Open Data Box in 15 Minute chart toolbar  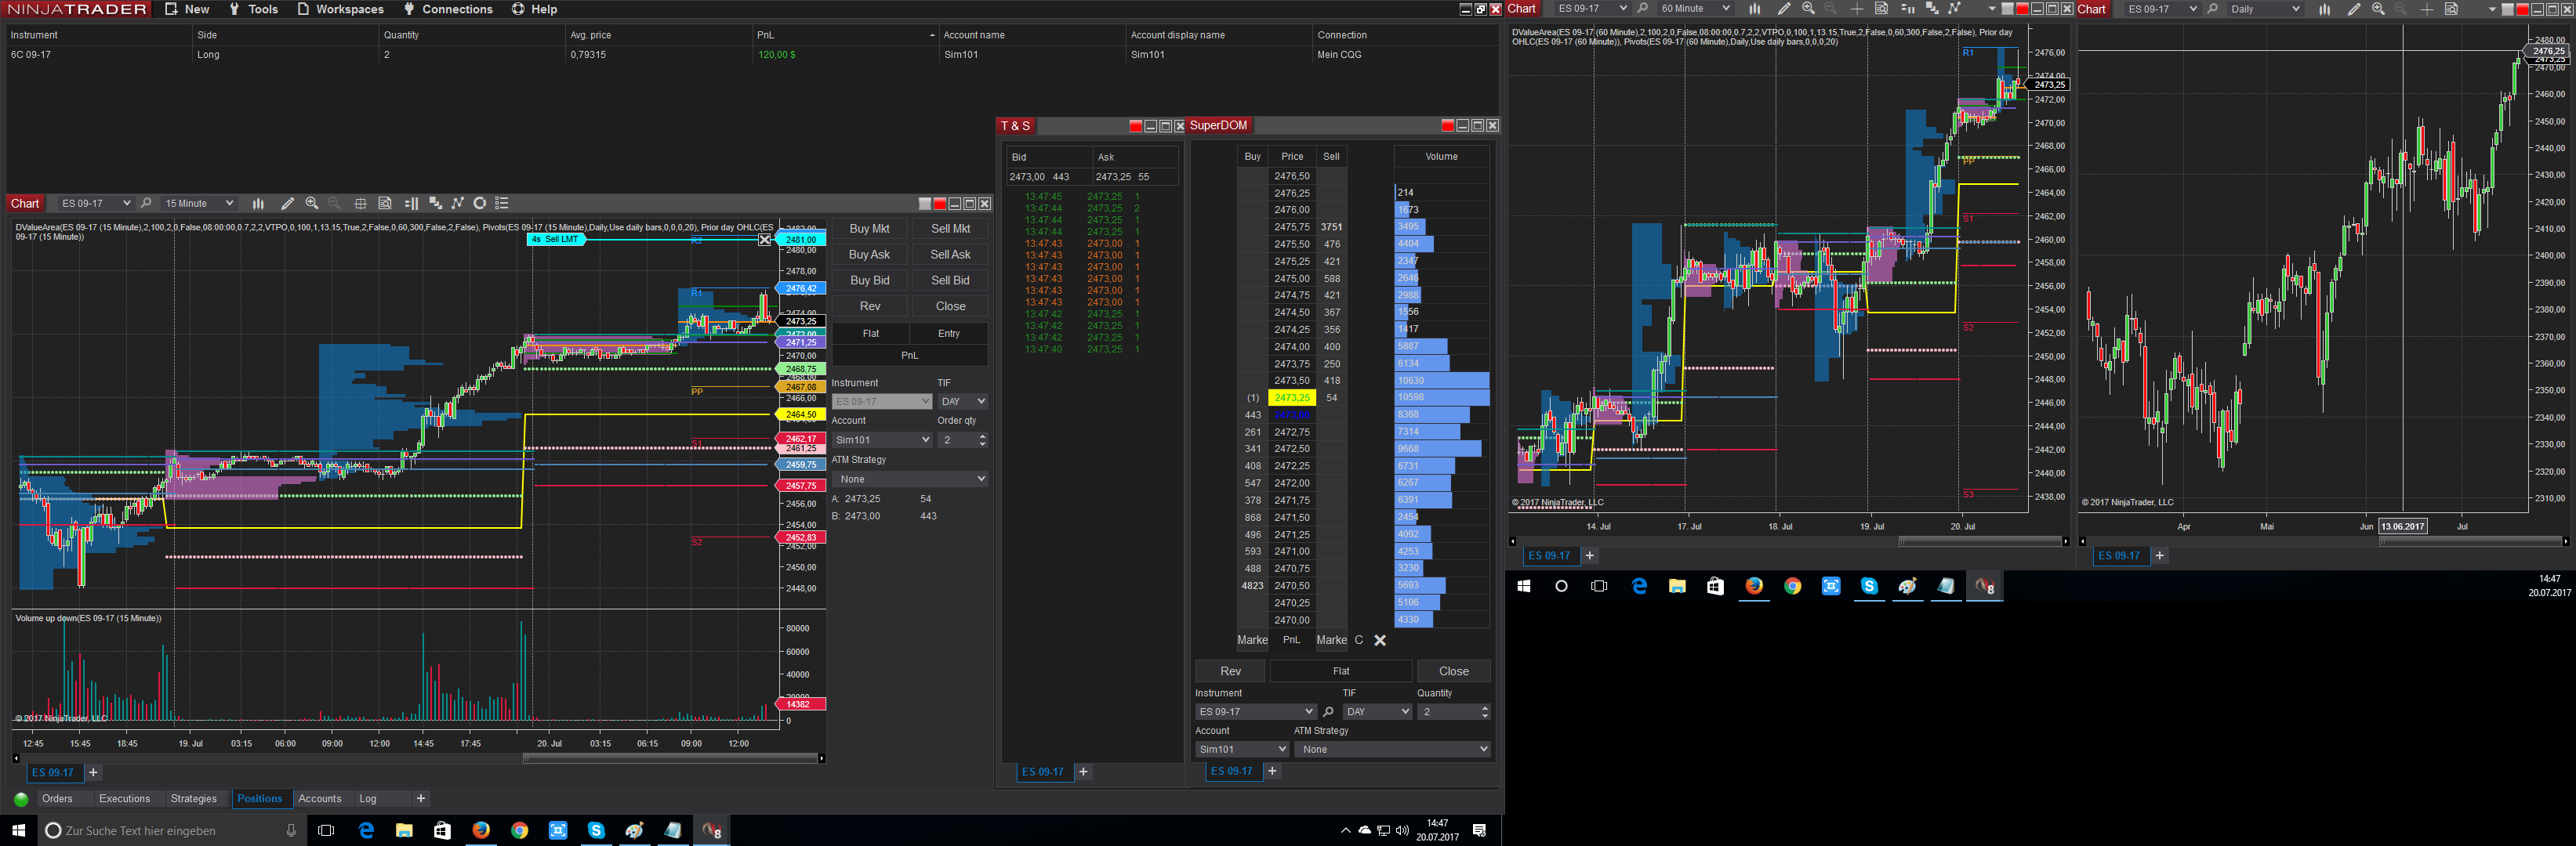385,204
